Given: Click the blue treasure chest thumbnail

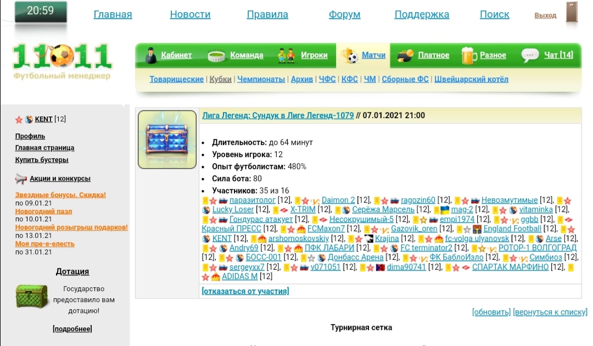Looking at the screenshot, I should click(x=167, y=139).
